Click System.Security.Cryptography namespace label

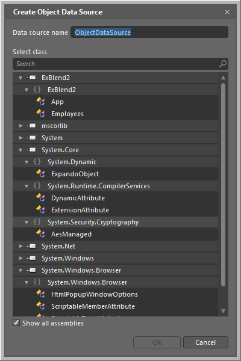93,222
